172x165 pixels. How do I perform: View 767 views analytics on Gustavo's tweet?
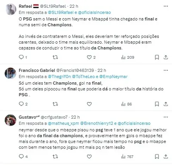tap(127, 156)
